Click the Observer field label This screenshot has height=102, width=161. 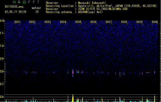tap(52, 3)
